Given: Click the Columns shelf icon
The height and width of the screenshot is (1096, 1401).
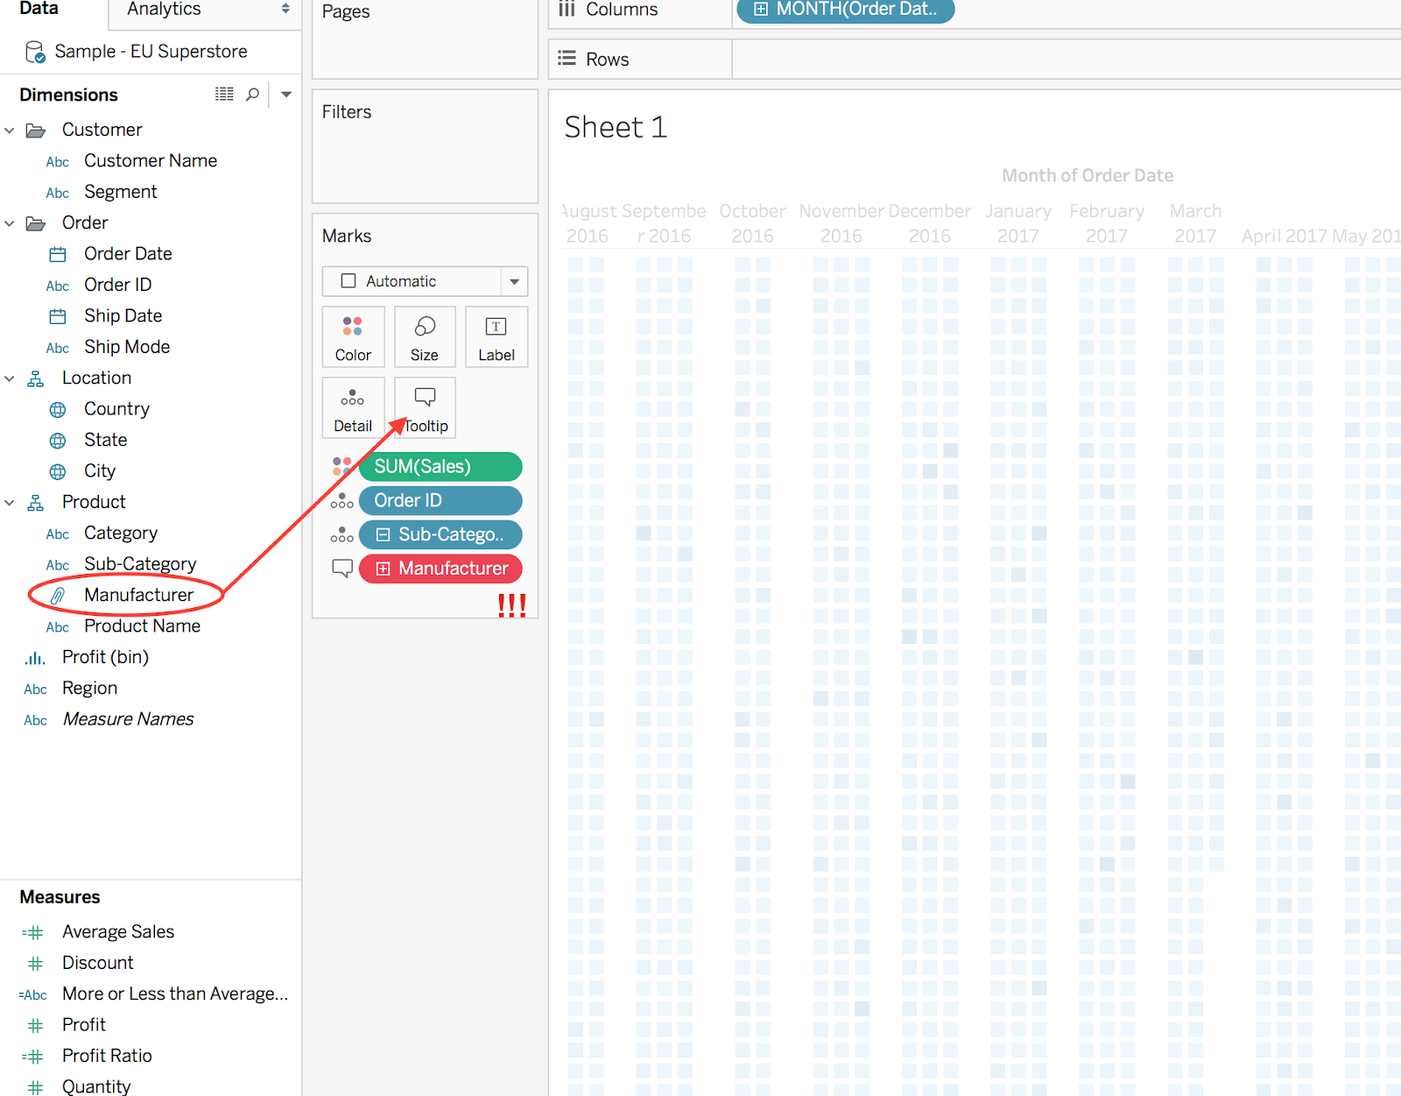Looking at the screenshot, I should [567, 9].
